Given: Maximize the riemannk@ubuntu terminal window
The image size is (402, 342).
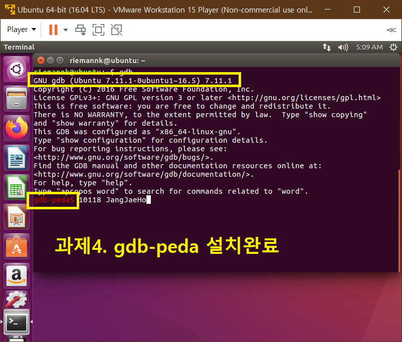Looking at the screenshot, I should point(60,61).
